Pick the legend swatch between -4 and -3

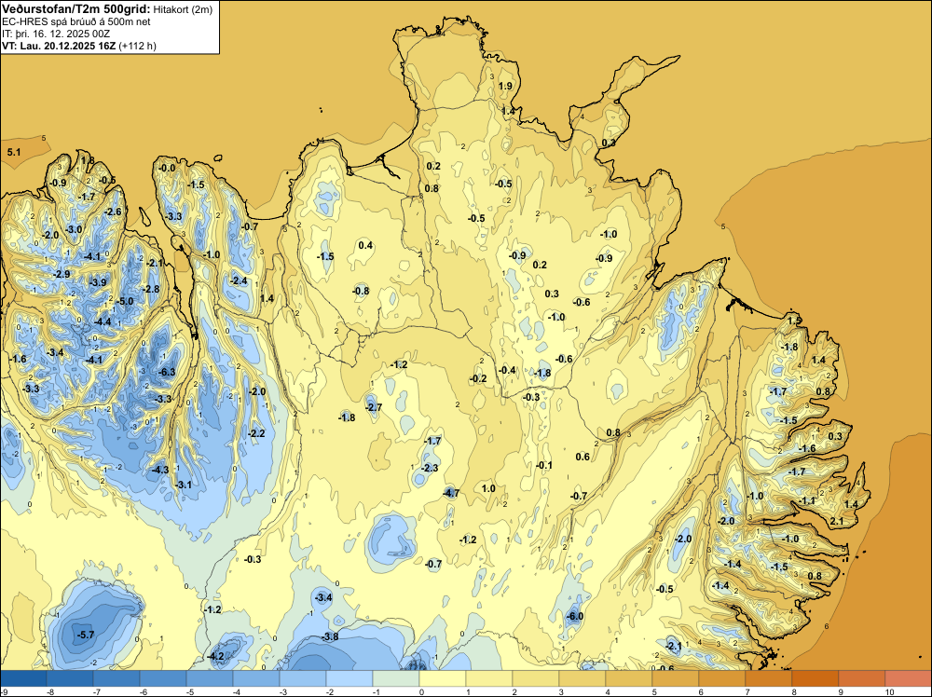click(256, 678)
